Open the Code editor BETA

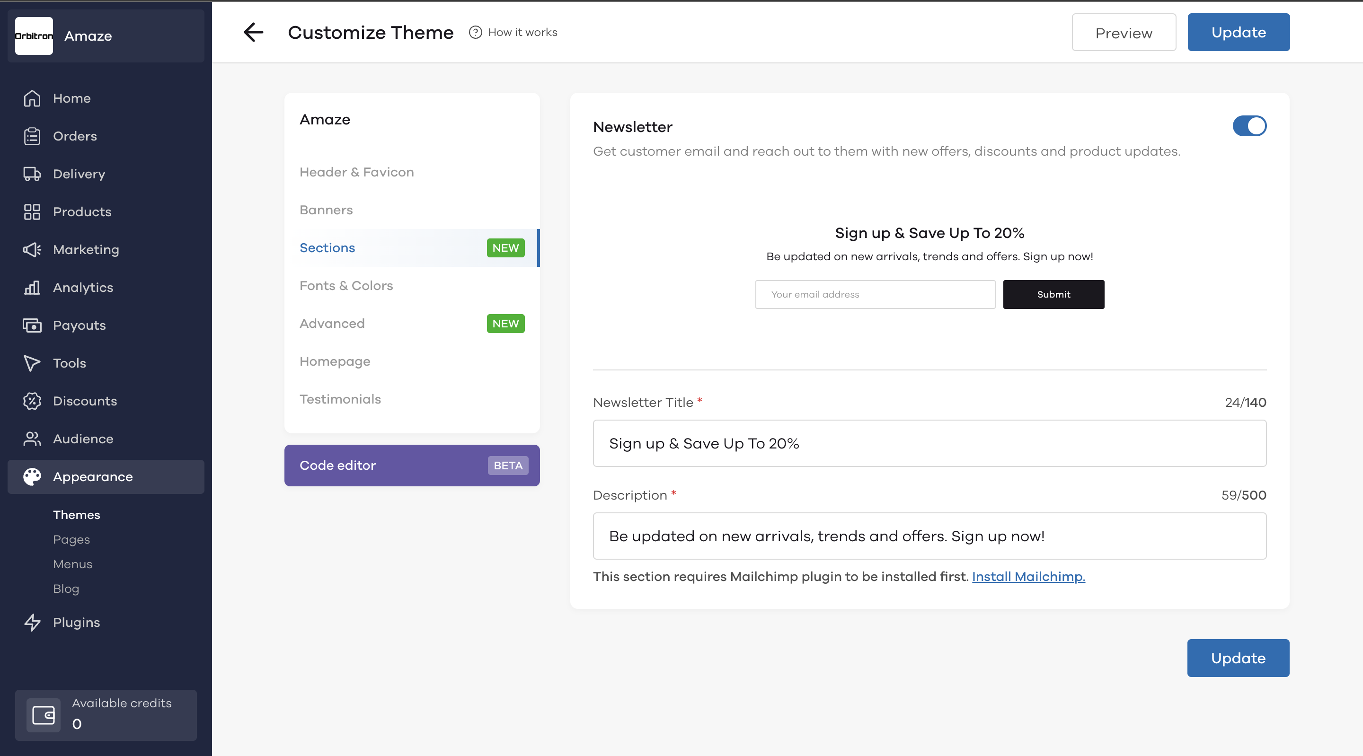tap(412, 466)
